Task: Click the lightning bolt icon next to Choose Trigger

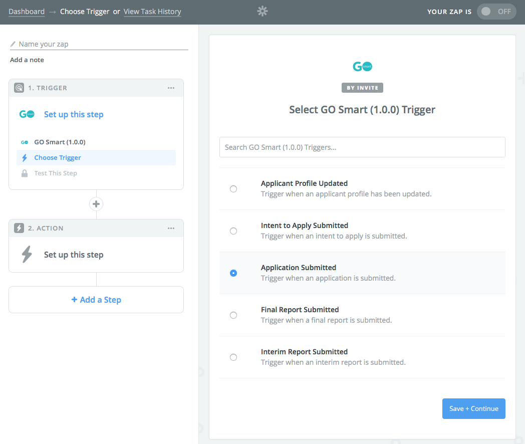Action: (25, 158)
